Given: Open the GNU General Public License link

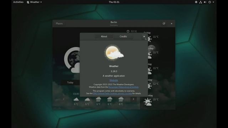Looking at the screenshot, I should point(113,94).
